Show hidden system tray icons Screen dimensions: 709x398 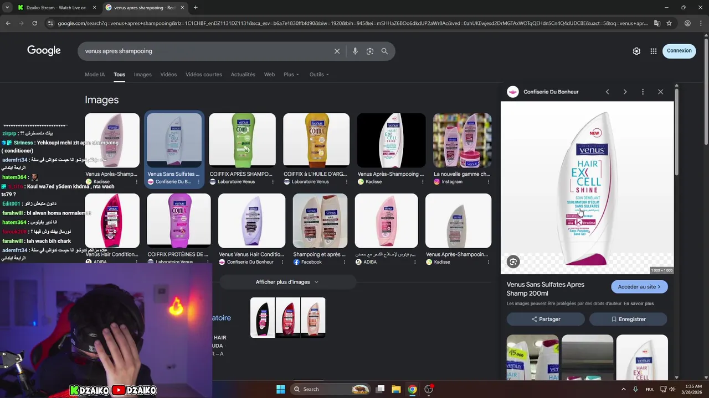click(623, 389)
